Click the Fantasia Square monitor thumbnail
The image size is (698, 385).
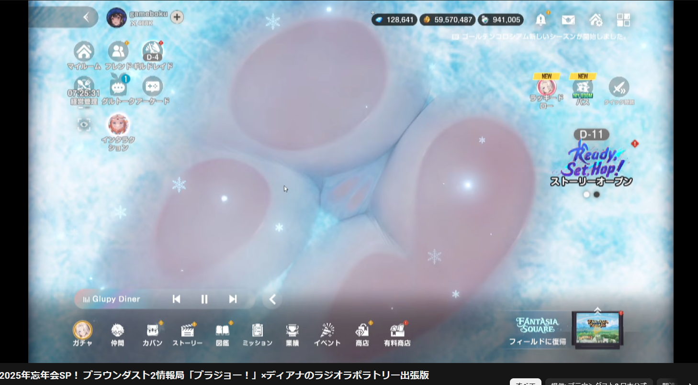click(x=598, y=329)
